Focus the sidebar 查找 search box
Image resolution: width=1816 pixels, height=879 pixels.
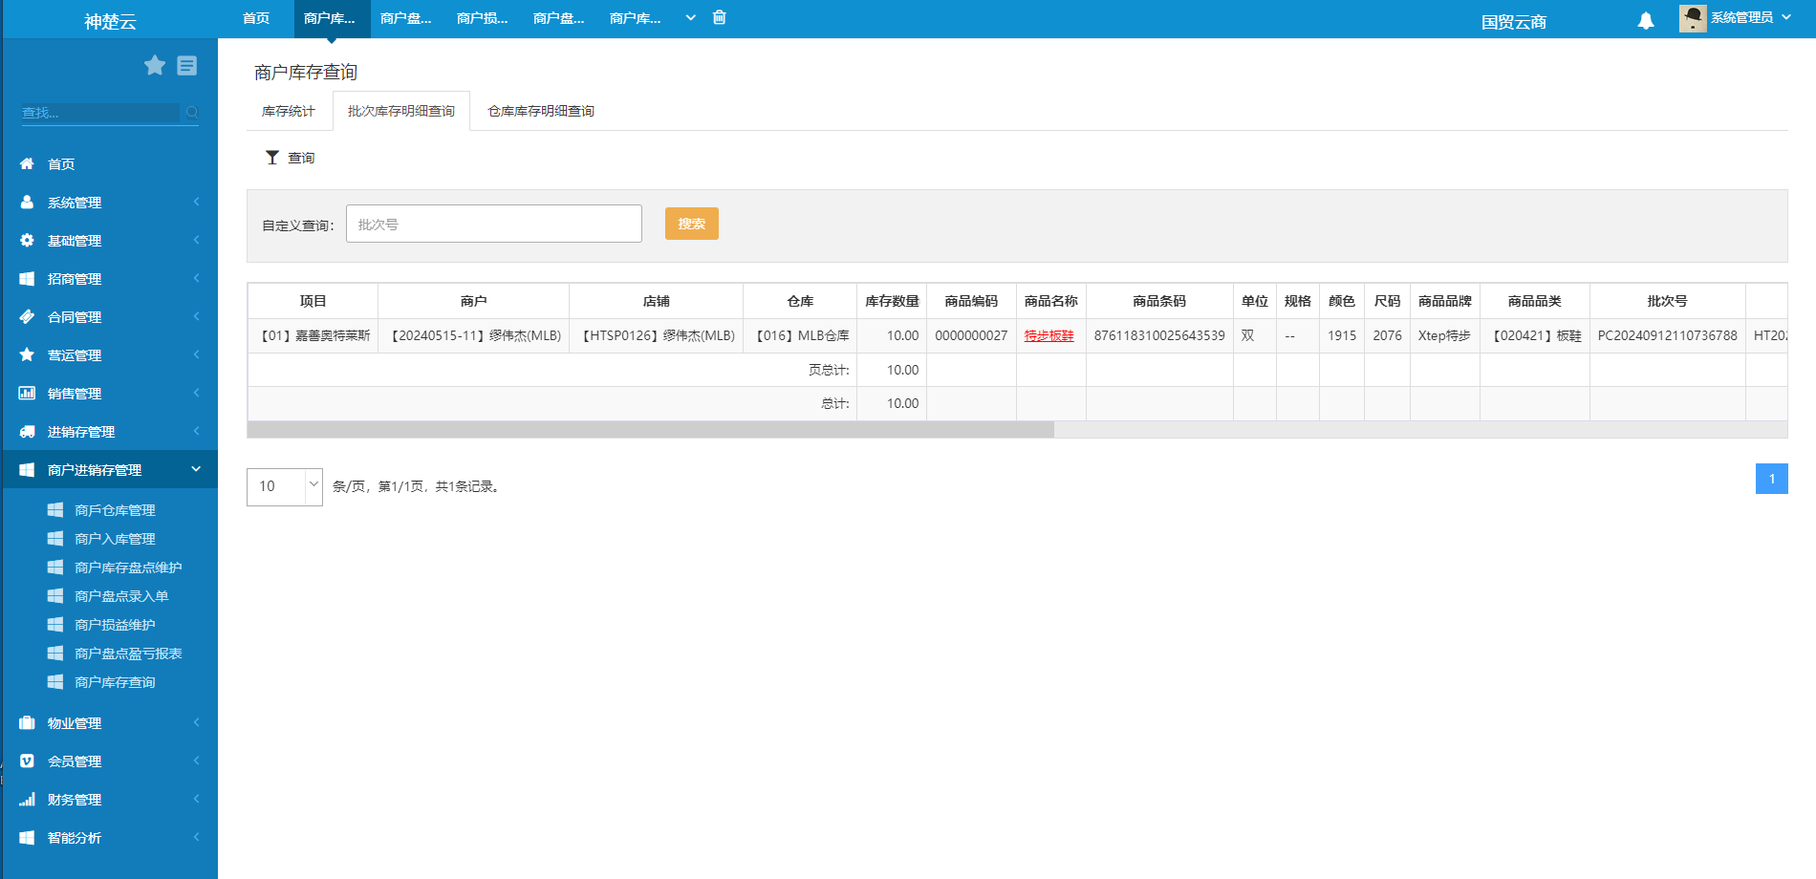pyautogui.click(x=100, y=113)
